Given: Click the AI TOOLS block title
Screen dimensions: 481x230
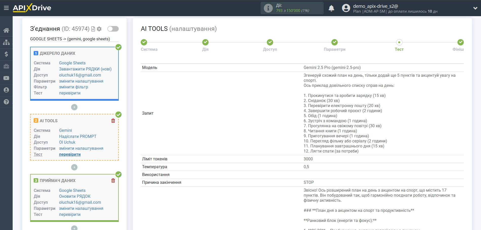Looking at the screenshot, I should [49, 121].
